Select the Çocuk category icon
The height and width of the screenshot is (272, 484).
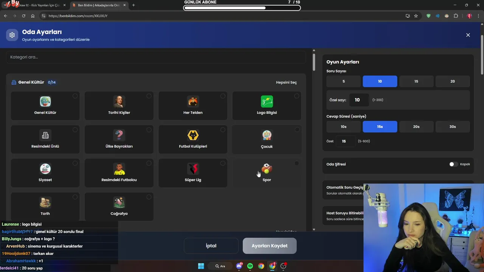(x=267, y=135)
